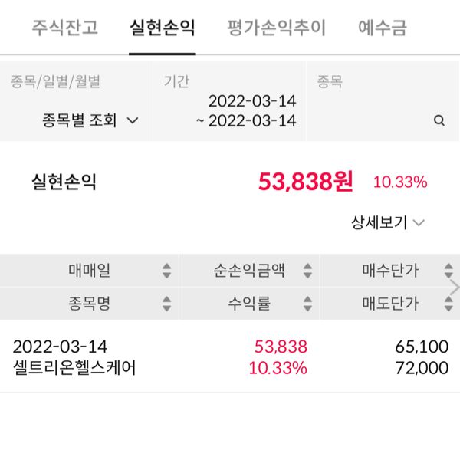Open the 주식잔고 tab
This screenshot has width=460, height=460.
click(65, 28)
